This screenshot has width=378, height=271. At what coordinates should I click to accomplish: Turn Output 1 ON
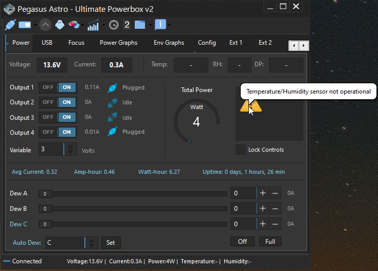pyautogui.click(x=67, y=87)
